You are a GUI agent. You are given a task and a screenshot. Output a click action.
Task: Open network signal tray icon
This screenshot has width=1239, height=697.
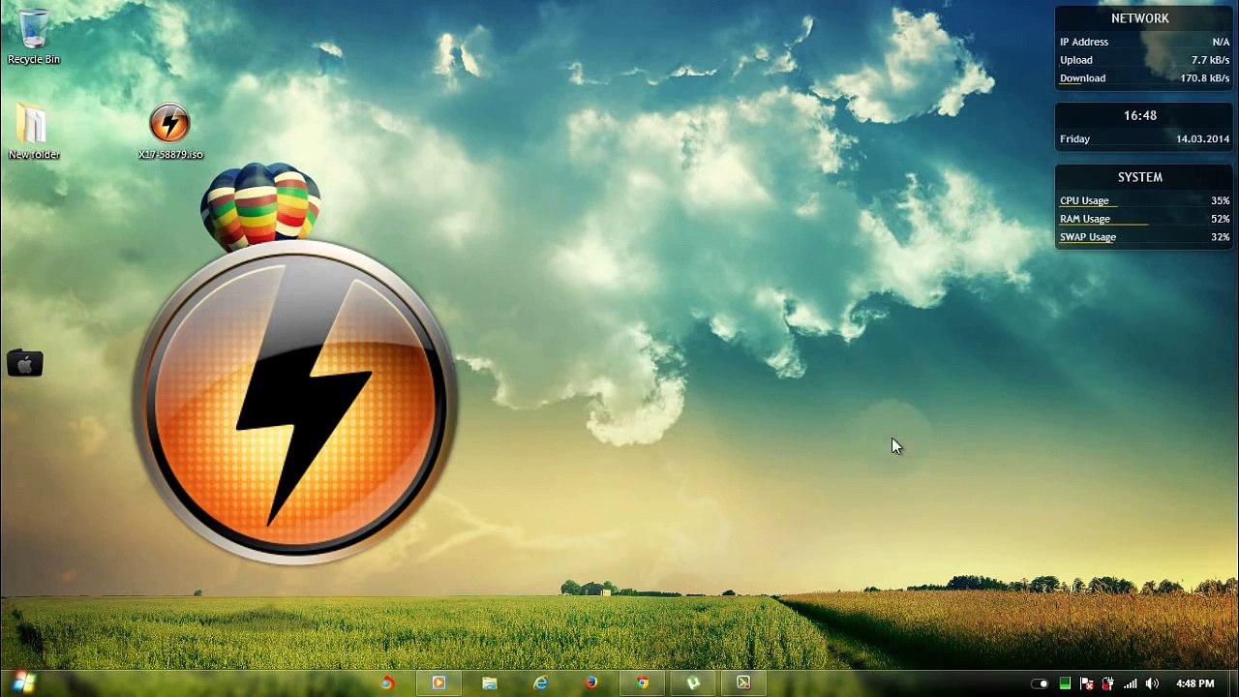[x=1130, y=684]
